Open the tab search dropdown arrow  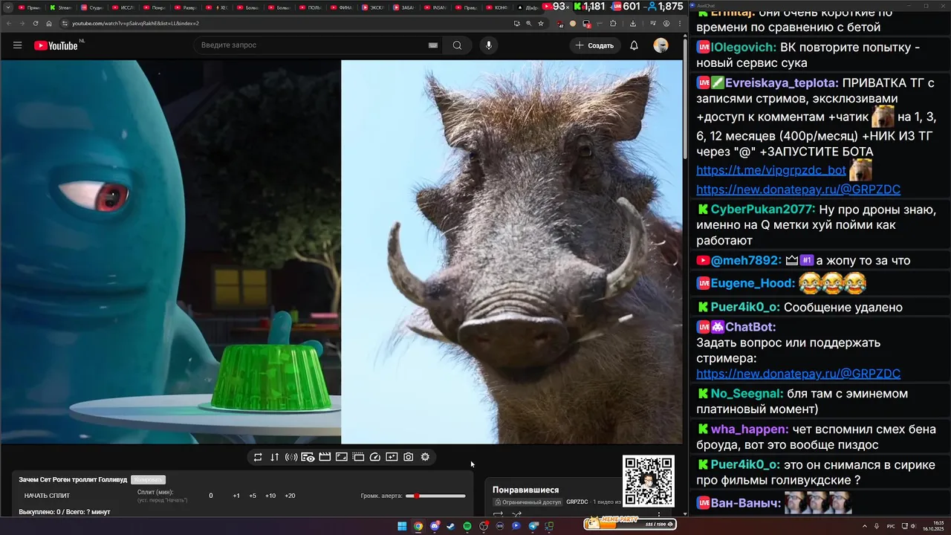pos(7,7)
